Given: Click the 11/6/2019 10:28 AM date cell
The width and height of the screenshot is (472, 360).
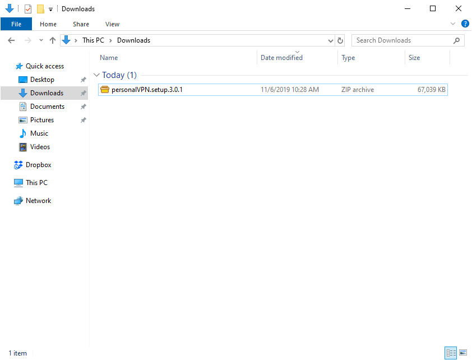Looking at the screenshot, I should click(290, 90).
